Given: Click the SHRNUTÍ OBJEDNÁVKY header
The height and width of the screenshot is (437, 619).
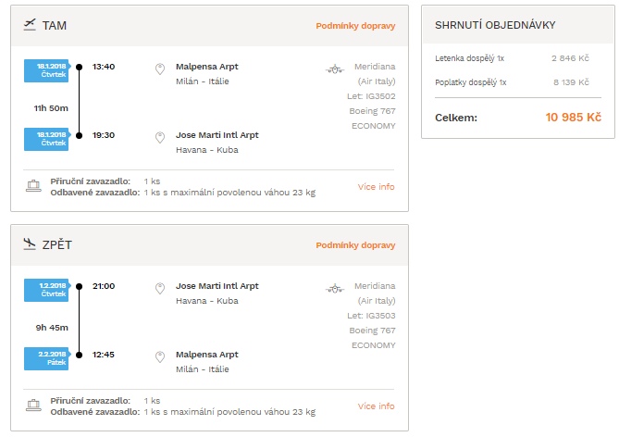Looking at the screenshot, I should click(x=495, y=25).
